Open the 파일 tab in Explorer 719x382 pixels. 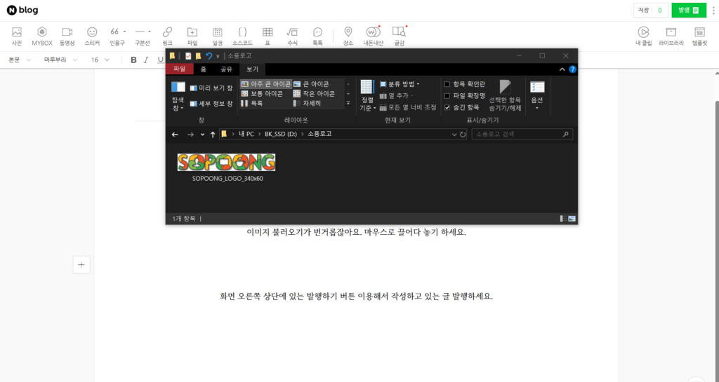(179, 69)
